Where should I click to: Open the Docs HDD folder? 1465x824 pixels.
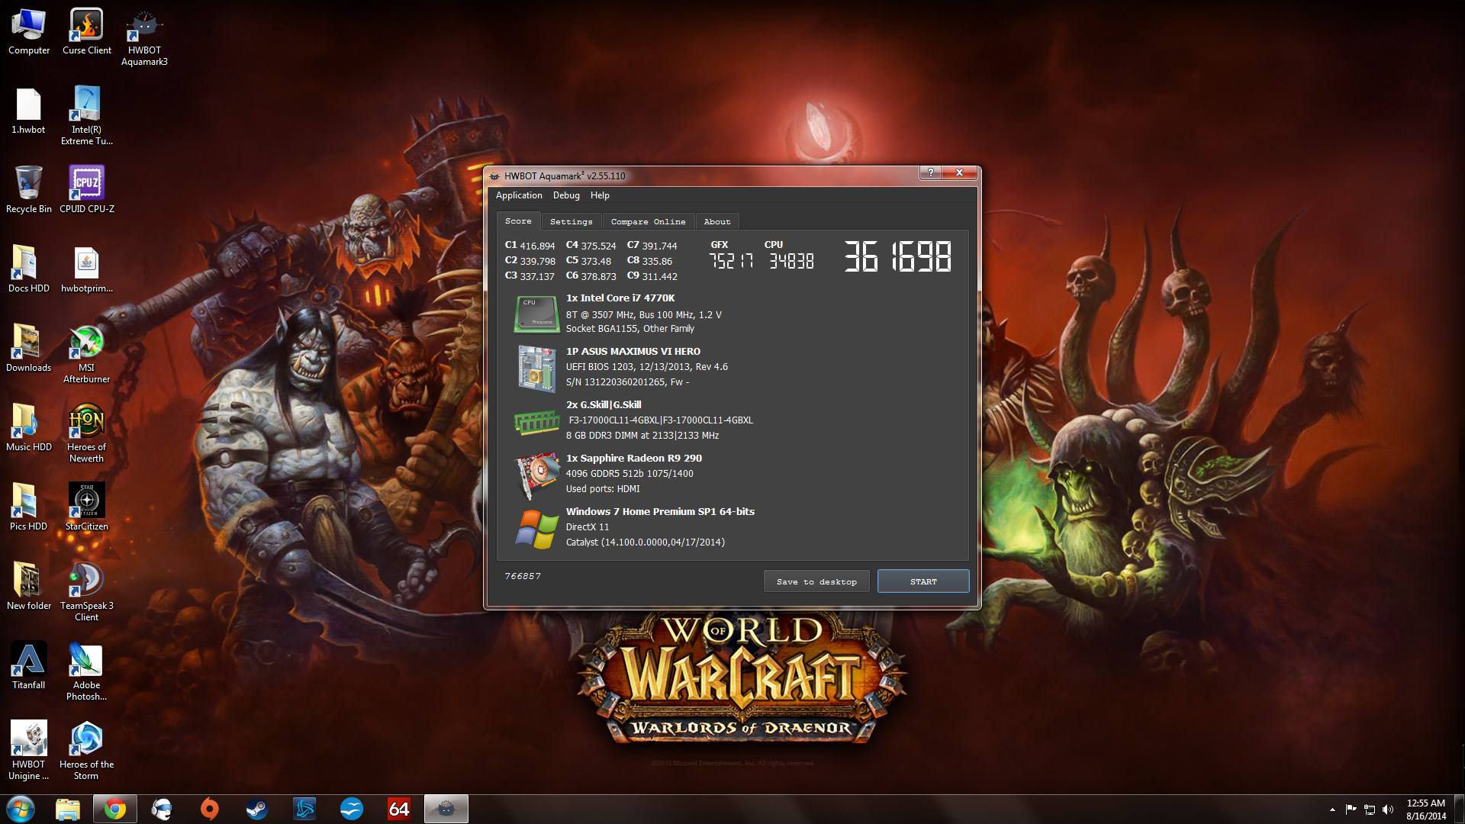[29, 269]
